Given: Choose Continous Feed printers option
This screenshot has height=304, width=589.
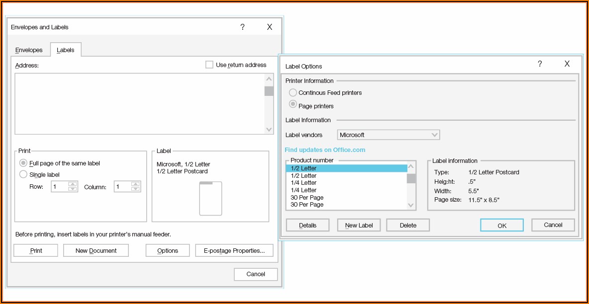Looking at the screenshot, I should pos(293,92).
